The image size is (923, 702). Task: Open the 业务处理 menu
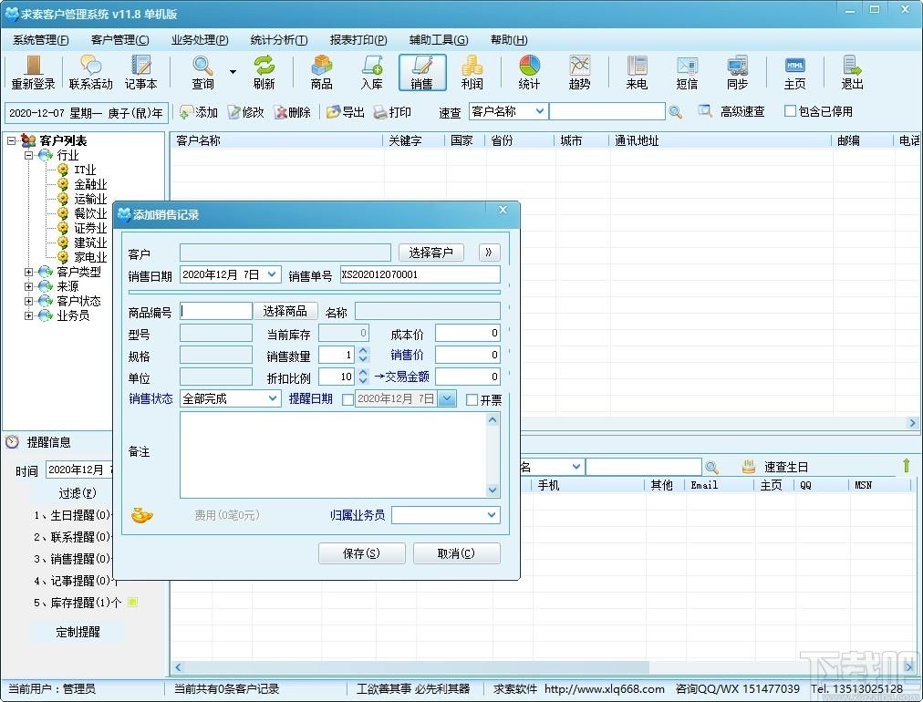200,40
